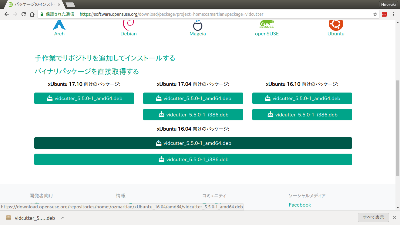Open the Chrome three-dot menu
This screenshot has height=225, width=400.
393,14
